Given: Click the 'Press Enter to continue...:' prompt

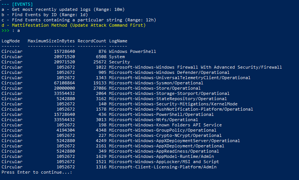Looking at the screenshot, I should tap(37, 172).
